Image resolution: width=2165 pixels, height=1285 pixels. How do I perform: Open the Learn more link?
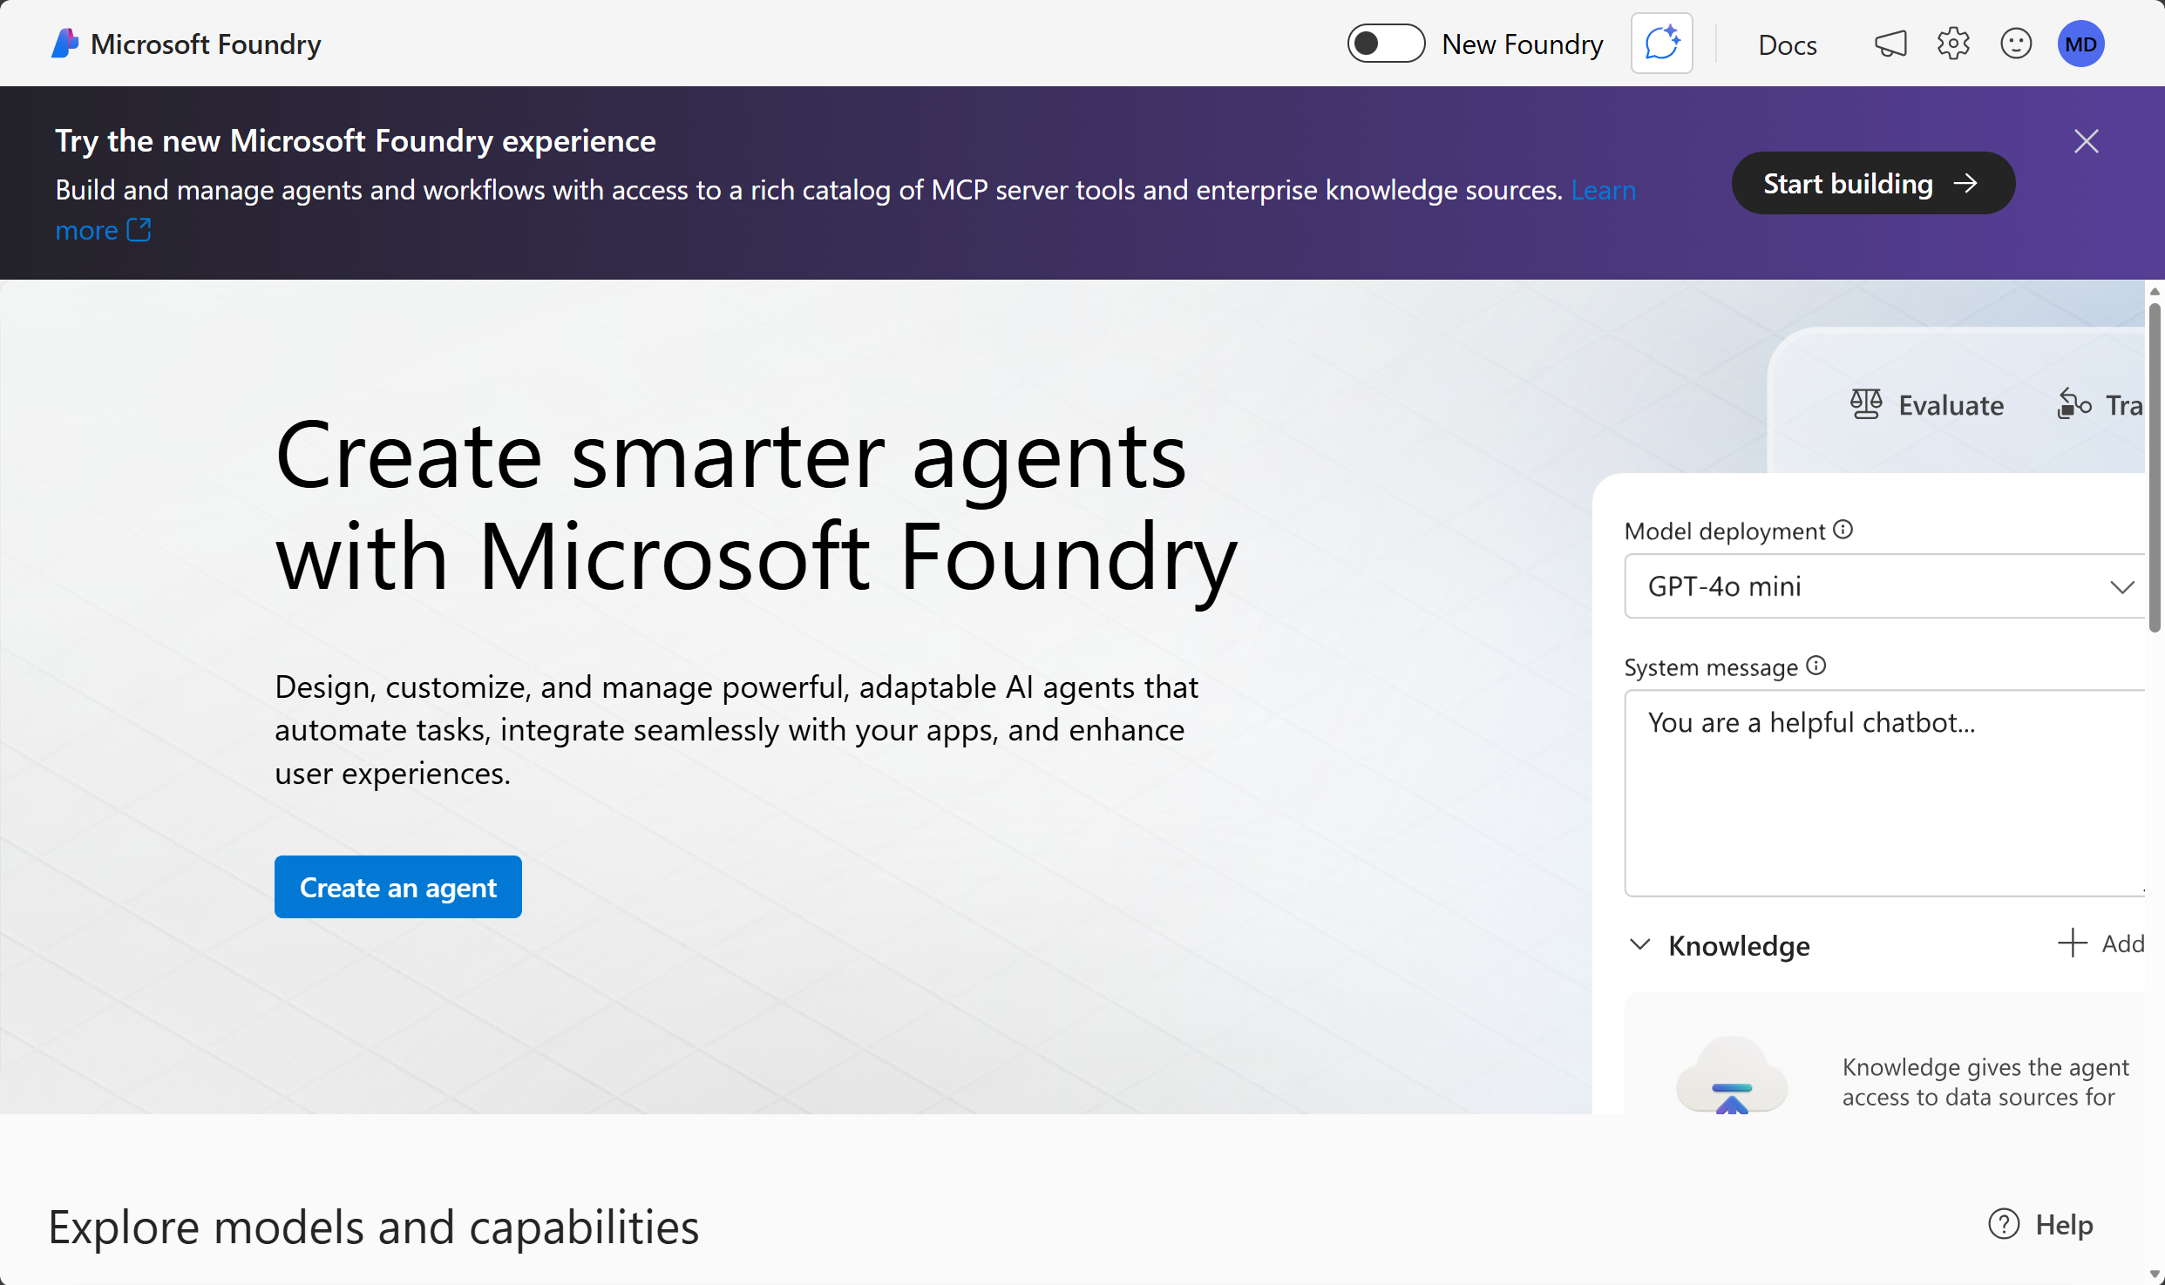coord(1603,190)
